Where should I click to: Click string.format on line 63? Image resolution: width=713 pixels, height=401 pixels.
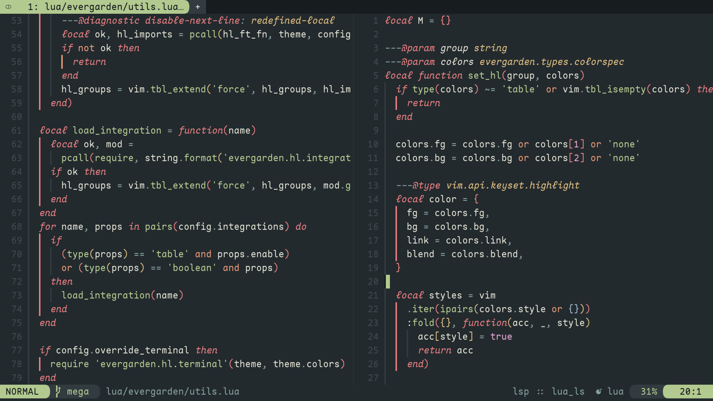point(181,158)
